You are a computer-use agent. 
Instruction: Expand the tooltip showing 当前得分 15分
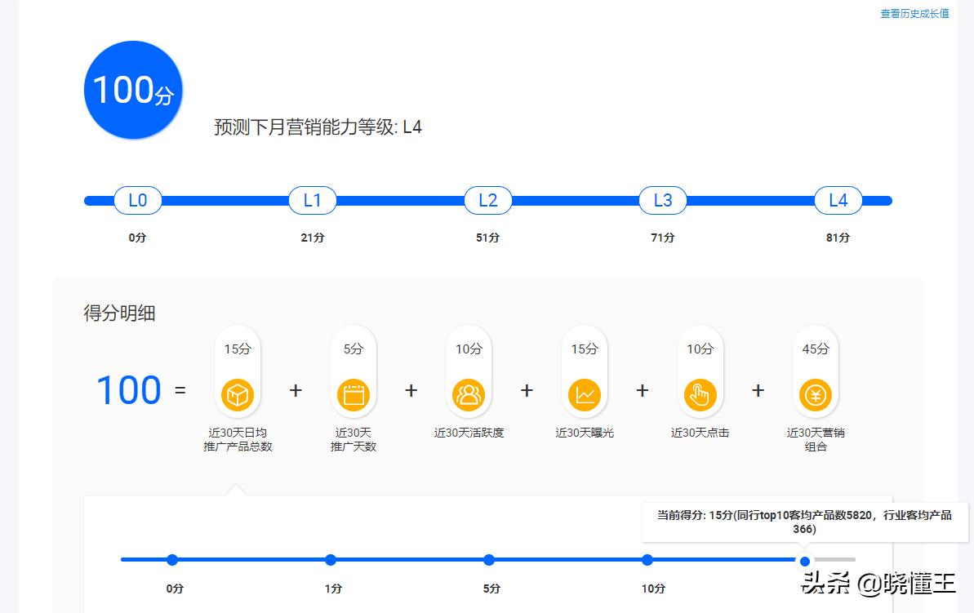click(x=804, y=521)
